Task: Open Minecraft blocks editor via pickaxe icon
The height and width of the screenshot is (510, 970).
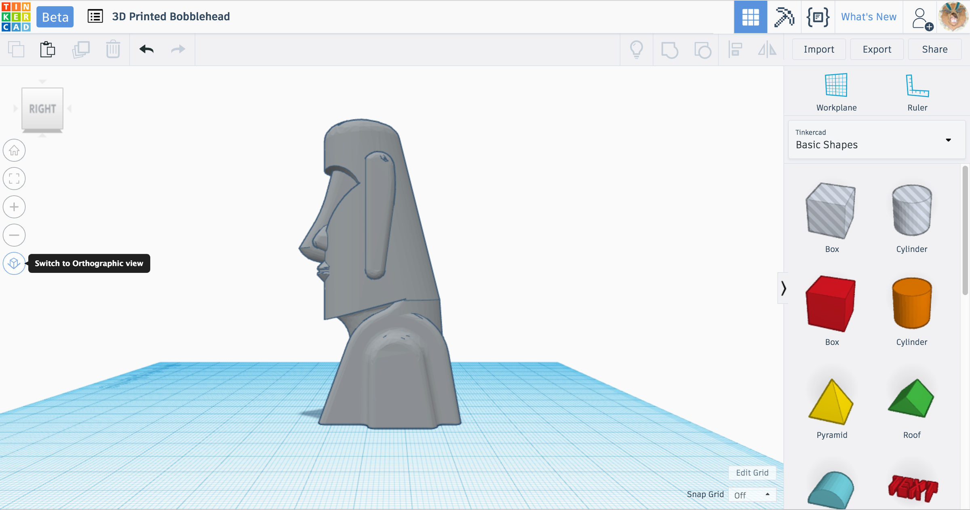Action: click(784, 17)
